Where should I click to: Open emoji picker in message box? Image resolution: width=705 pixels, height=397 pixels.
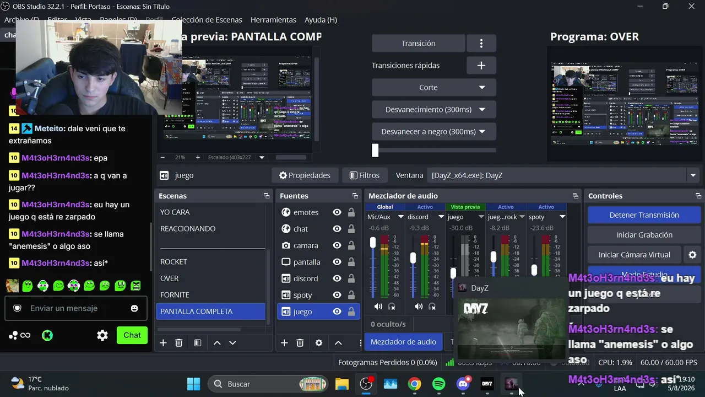click(x=134, y=308)
